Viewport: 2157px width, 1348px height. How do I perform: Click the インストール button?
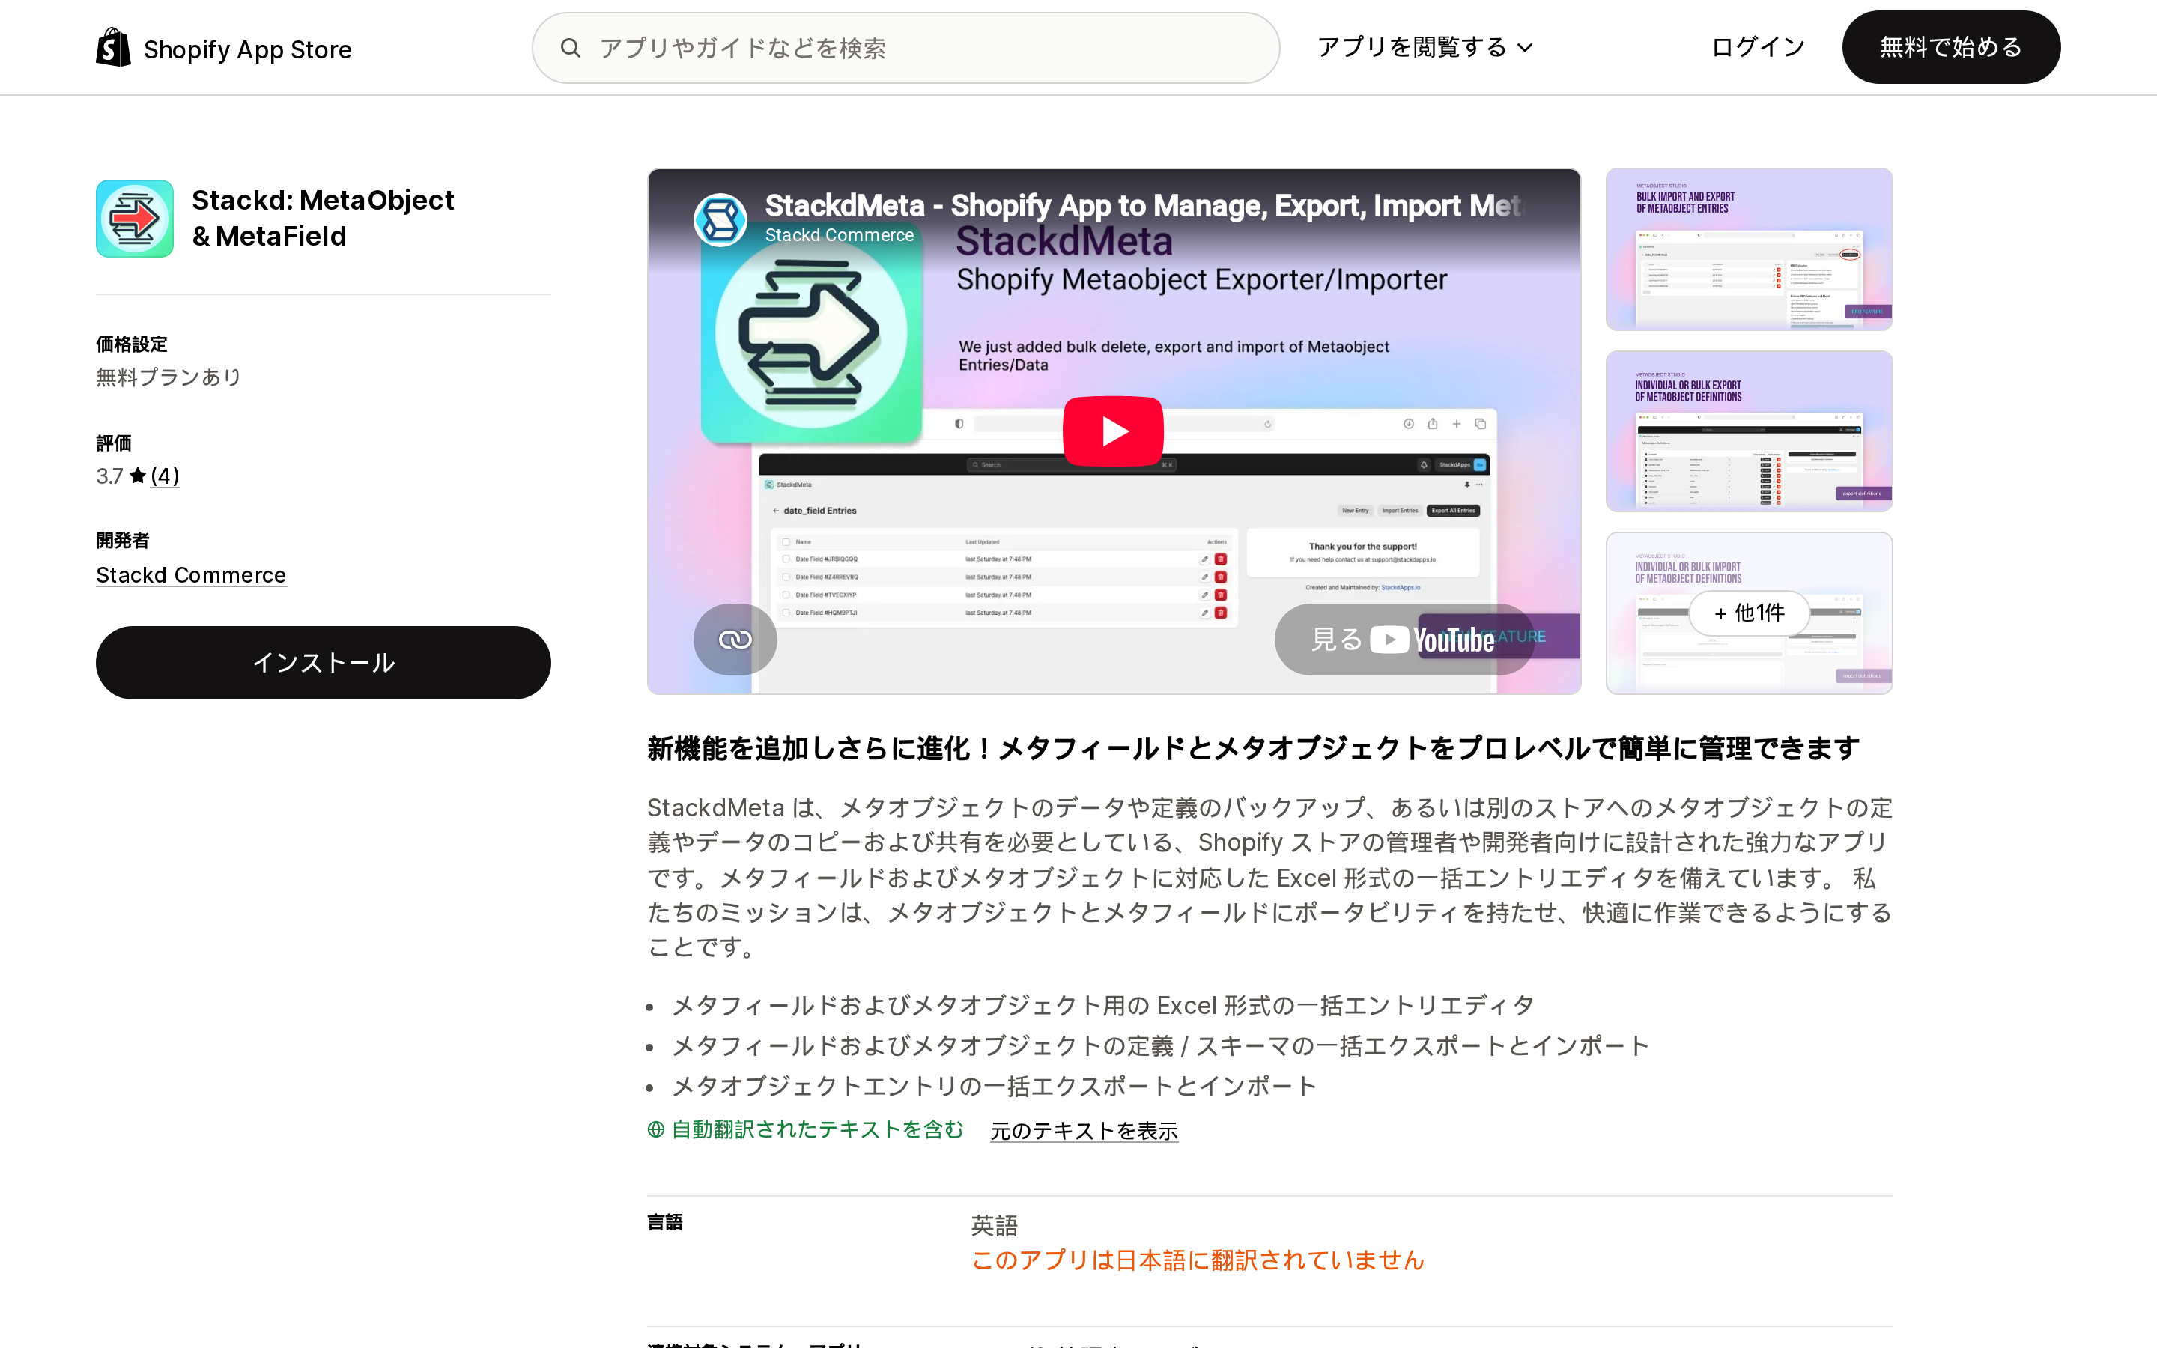click(x=323, y=663)
